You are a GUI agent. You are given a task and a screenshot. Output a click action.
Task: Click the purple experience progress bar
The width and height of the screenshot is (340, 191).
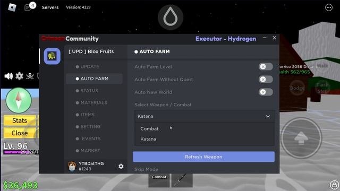pyautogui.click(x=21, y=152)
